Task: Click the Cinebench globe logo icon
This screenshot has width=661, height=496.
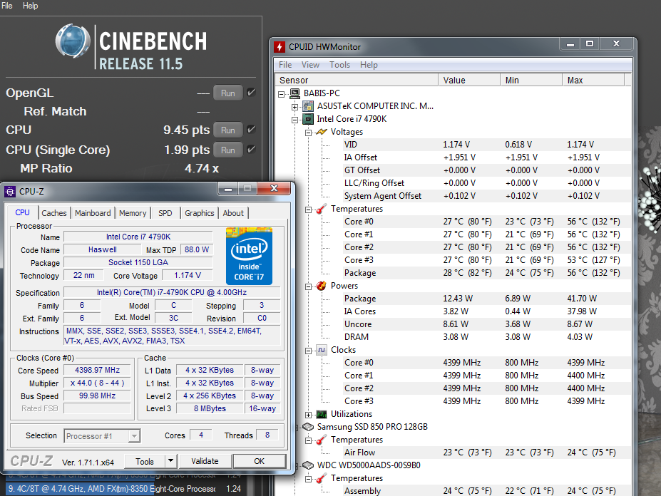Action: [73, 41]
